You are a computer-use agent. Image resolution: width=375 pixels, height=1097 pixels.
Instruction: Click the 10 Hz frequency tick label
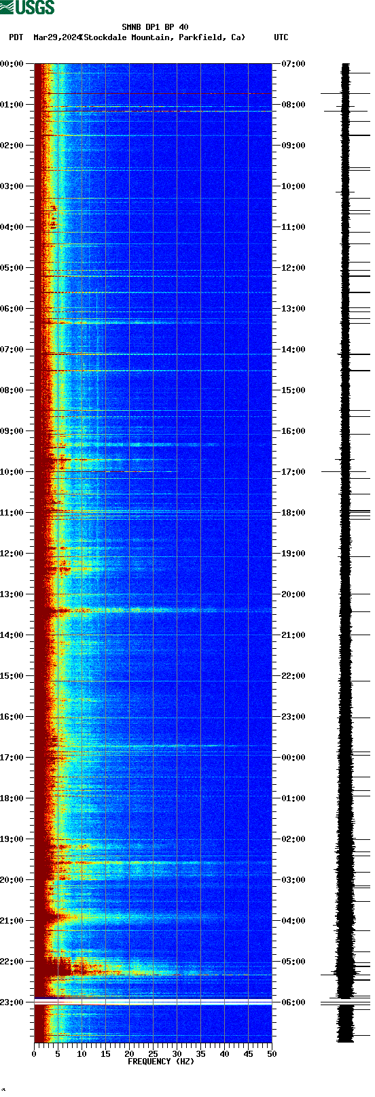click(82, 1054)
